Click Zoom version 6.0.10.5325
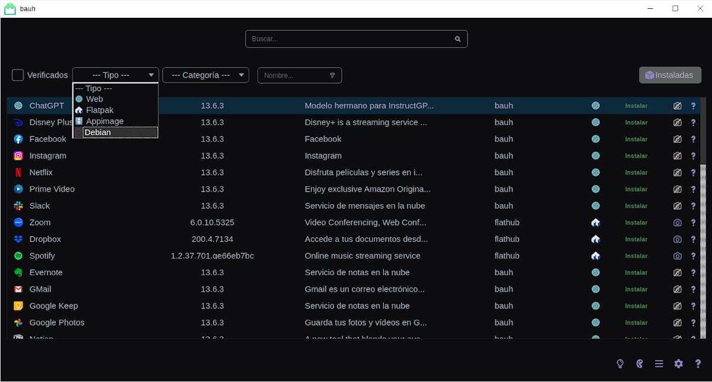 [212, 222]
